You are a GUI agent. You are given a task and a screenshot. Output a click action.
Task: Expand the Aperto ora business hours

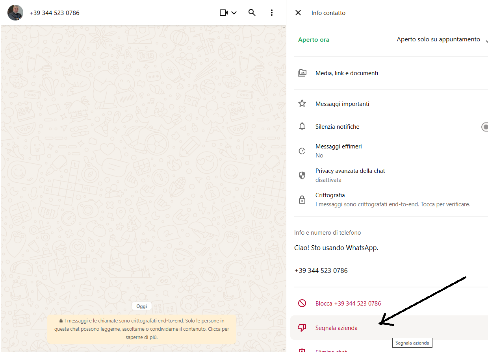(486, 40)
